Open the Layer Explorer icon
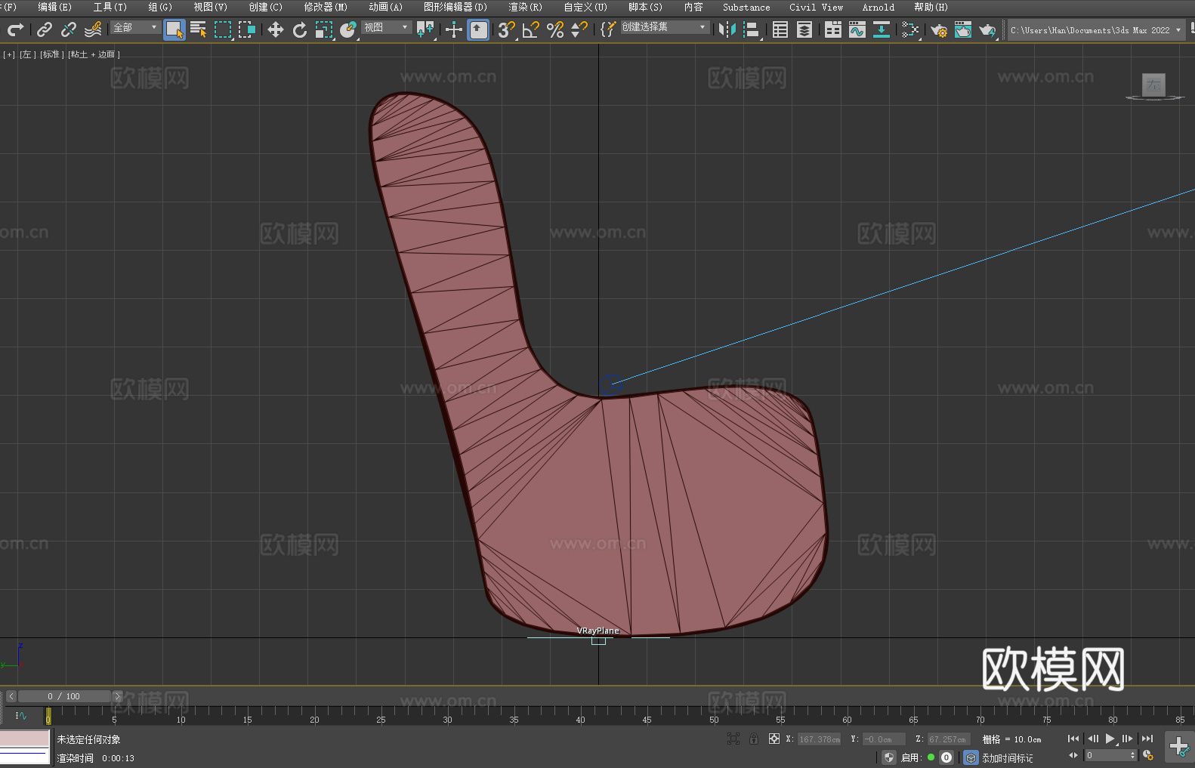The image size is (1195, 768). point(804,29)
